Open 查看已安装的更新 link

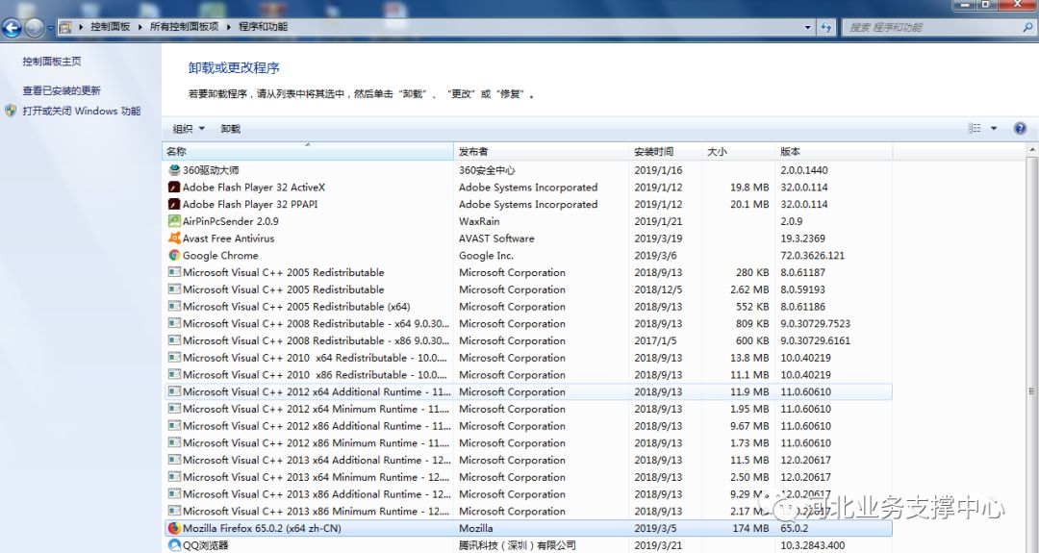coord(62,90)
